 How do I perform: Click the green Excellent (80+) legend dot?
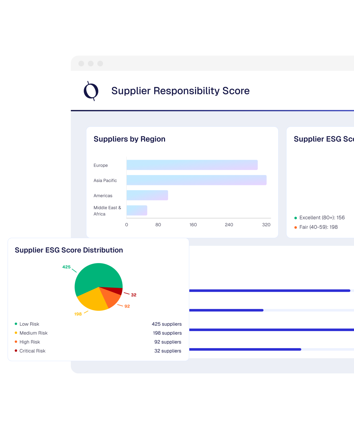[x=296, y=218]
